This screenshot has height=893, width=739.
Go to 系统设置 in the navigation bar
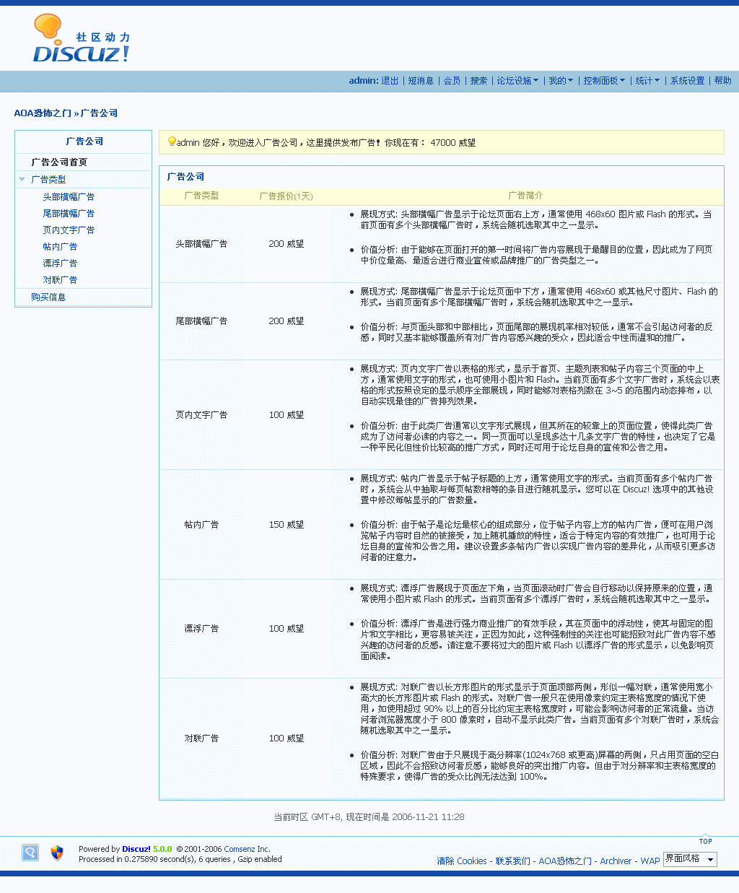[x=687, y=81]
